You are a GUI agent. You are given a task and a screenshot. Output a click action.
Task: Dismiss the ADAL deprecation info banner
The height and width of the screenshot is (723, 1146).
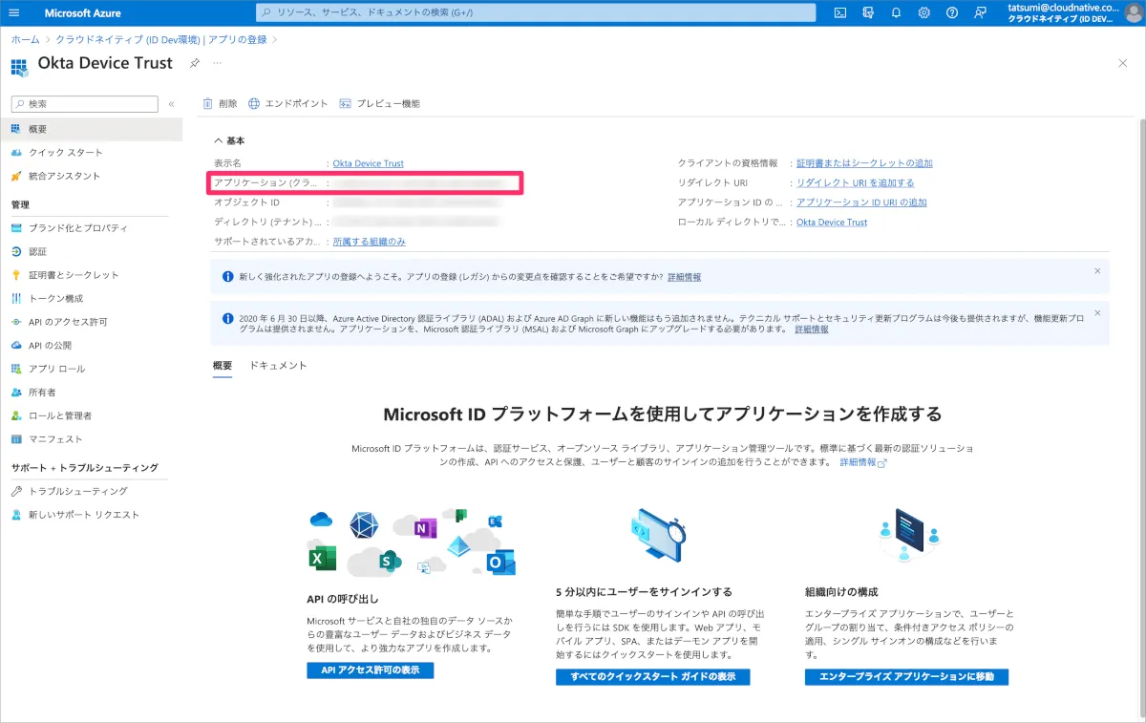pyautogui.click(x=1097, y=312)
